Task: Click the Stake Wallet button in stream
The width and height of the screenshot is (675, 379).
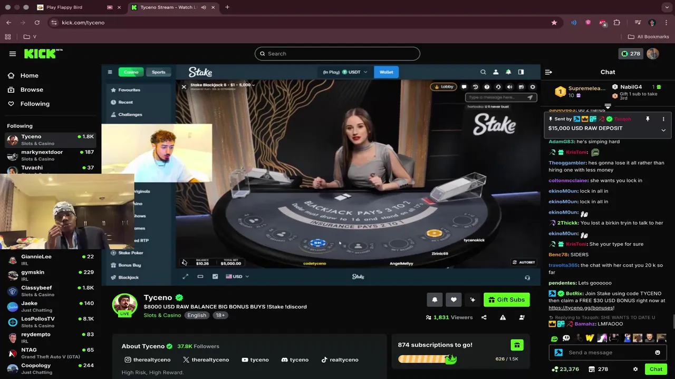Action: [x=386, y=72]
